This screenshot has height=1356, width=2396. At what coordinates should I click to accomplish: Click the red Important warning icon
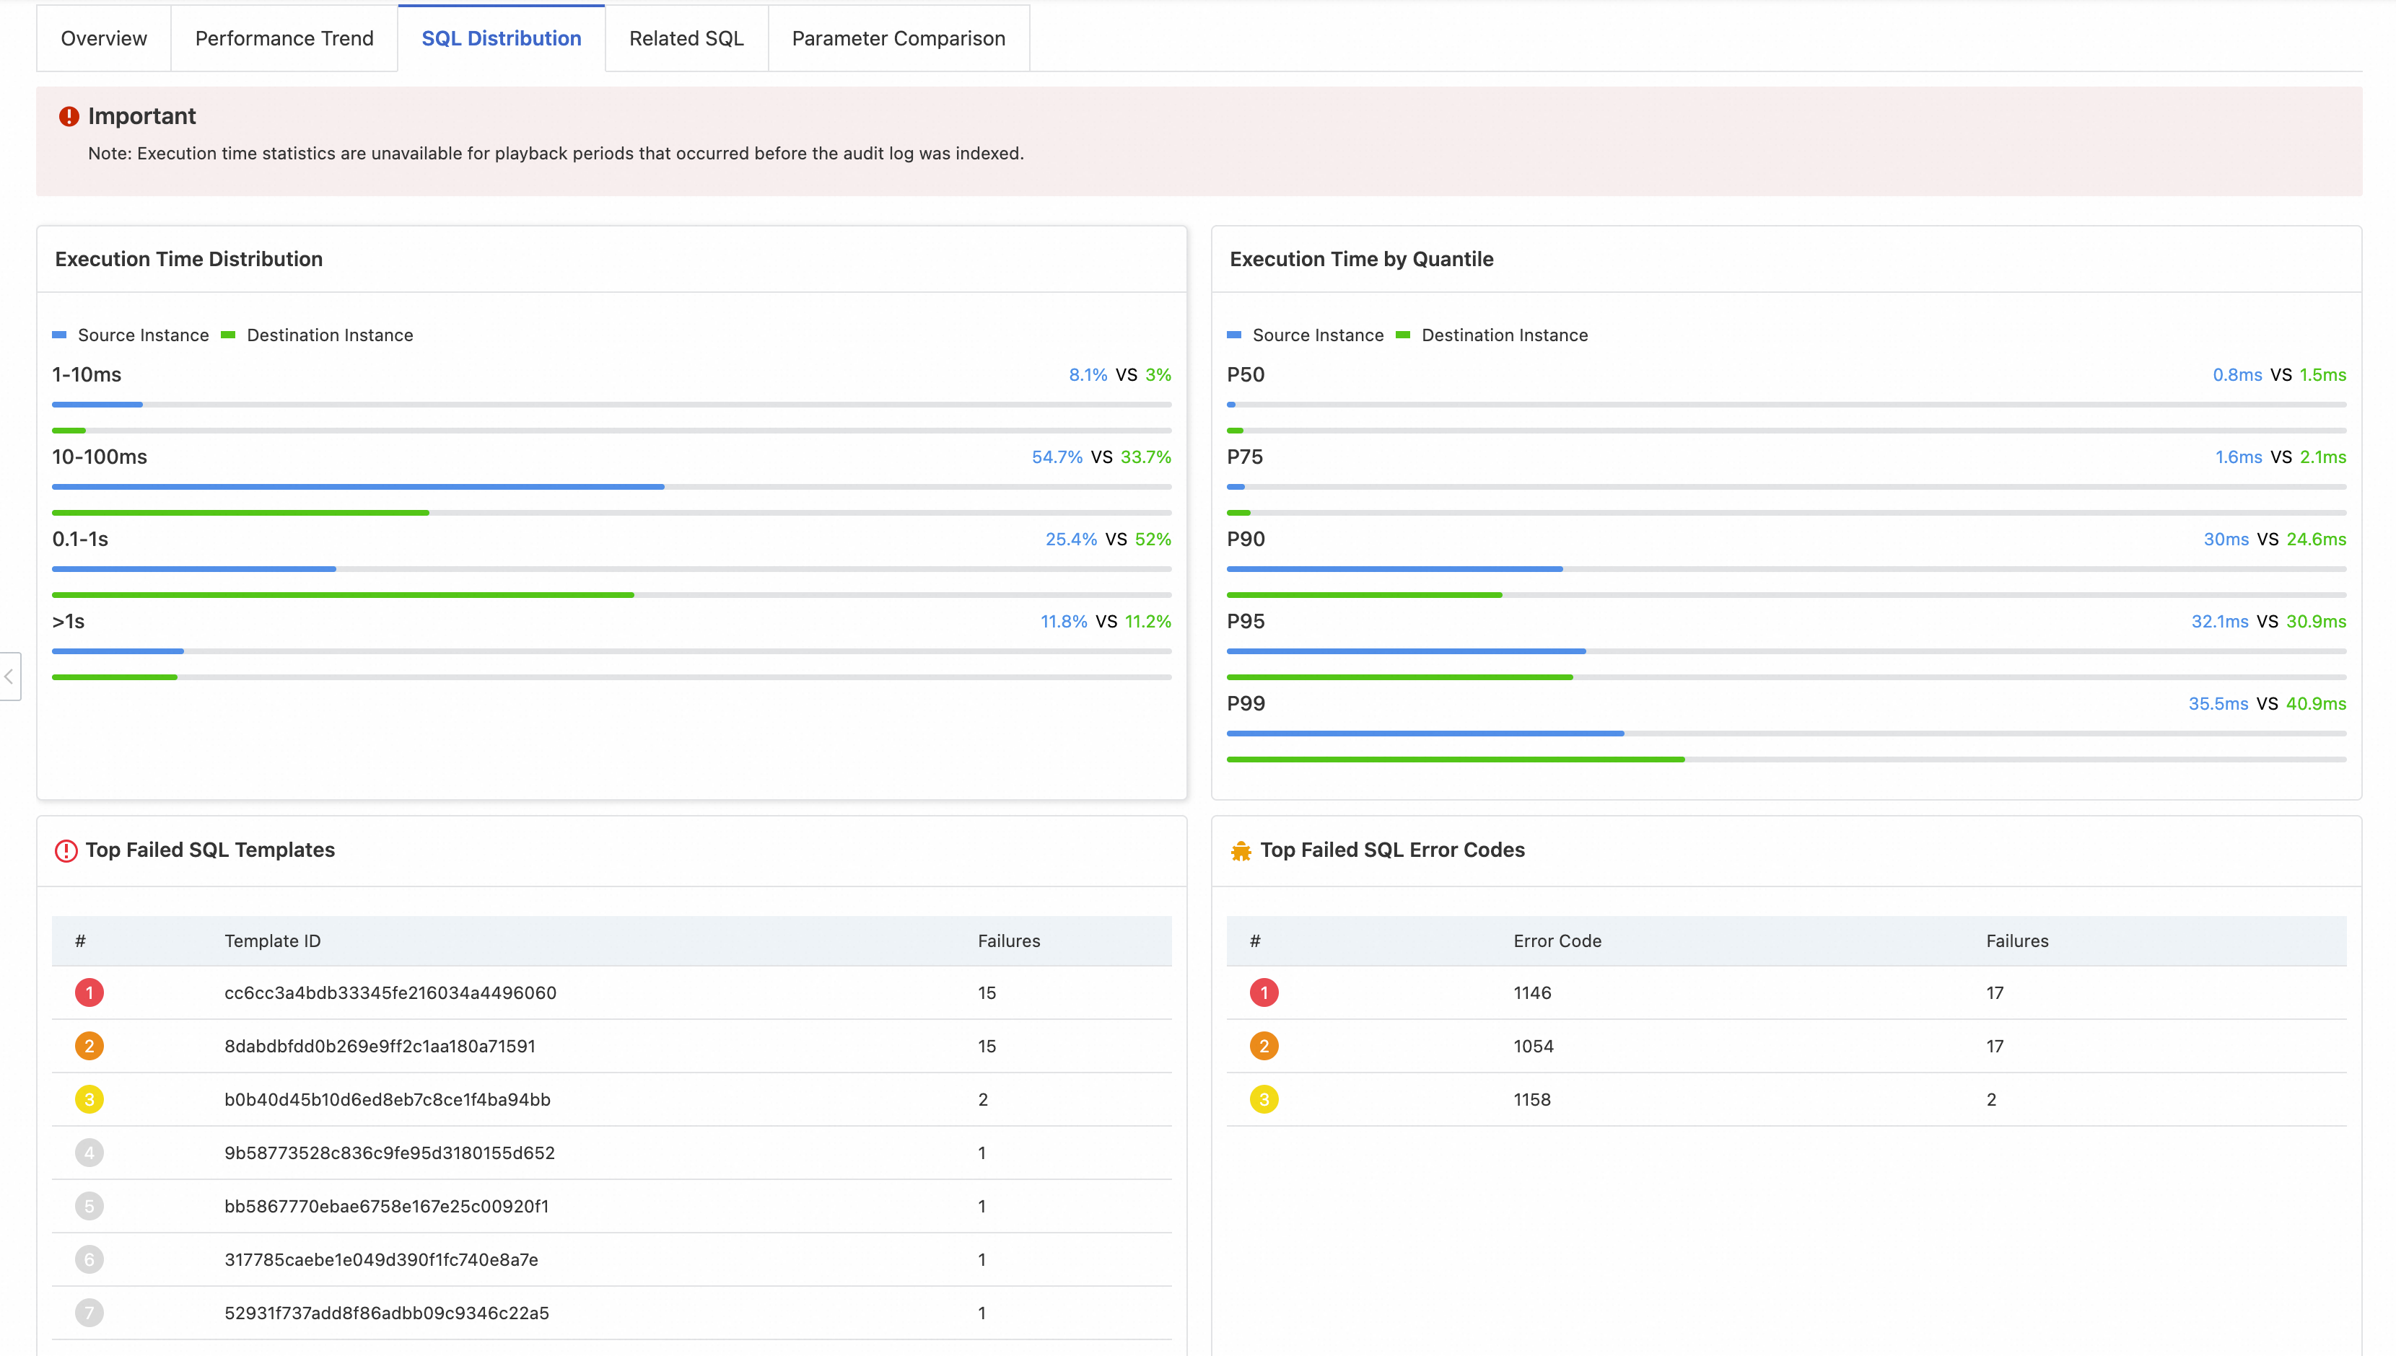click(x=69, y=116)
